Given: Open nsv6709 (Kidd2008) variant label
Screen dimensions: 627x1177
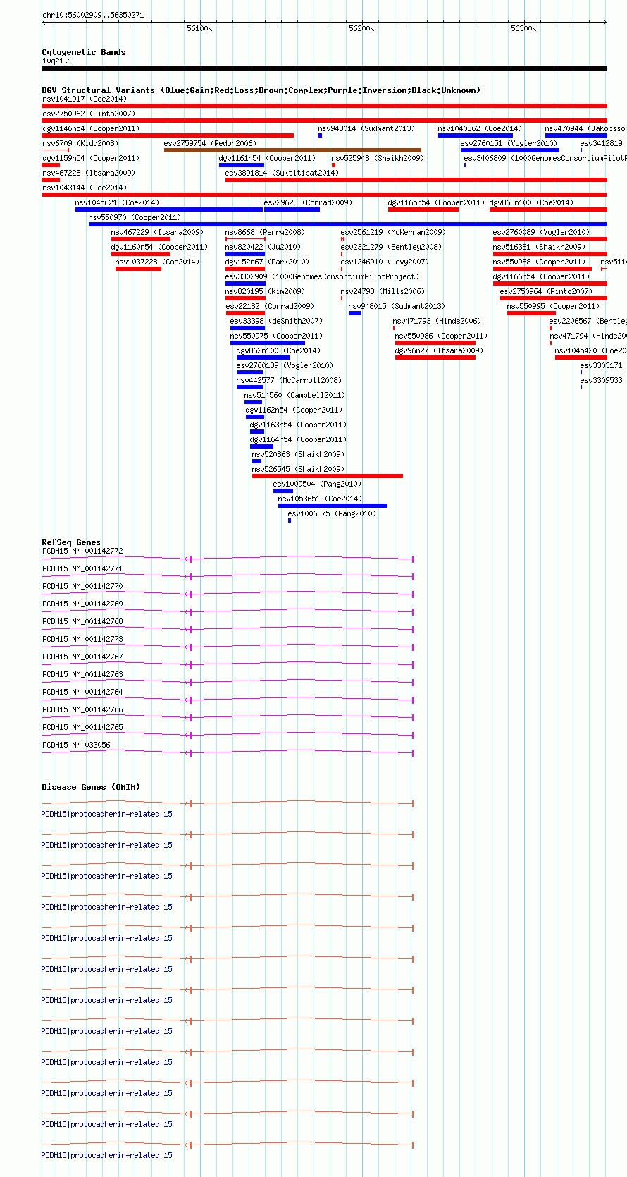Looking at the screenshot, I should click(x=80, y=143).
